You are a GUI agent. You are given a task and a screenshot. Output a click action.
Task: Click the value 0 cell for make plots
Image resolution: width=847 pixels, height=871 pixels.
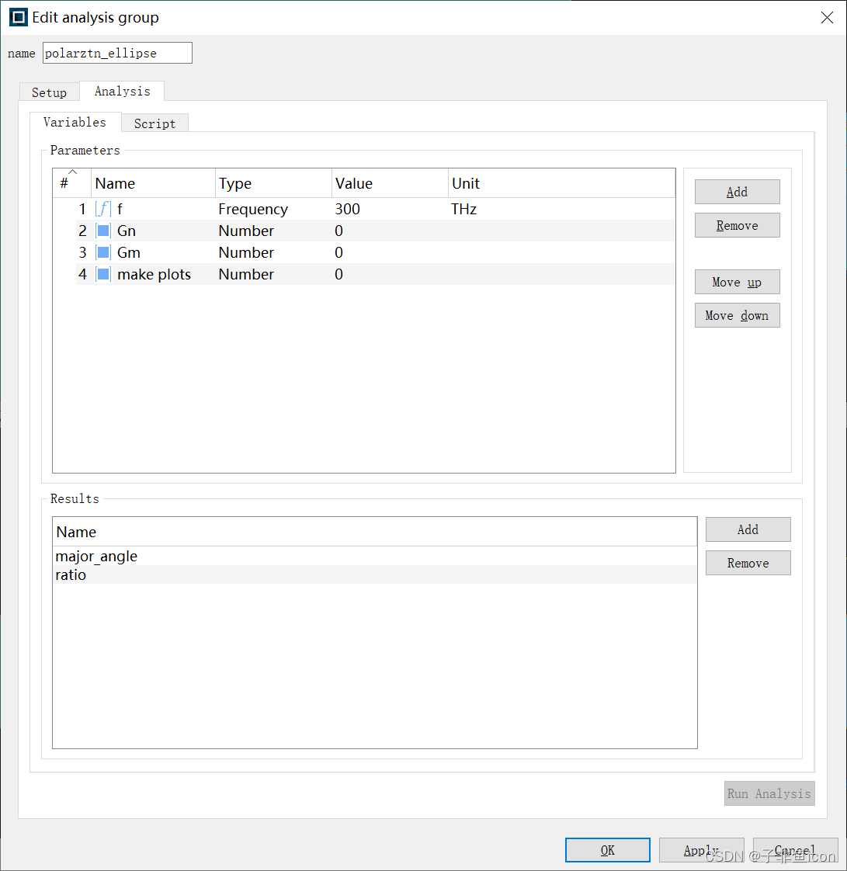click(338, 274)
